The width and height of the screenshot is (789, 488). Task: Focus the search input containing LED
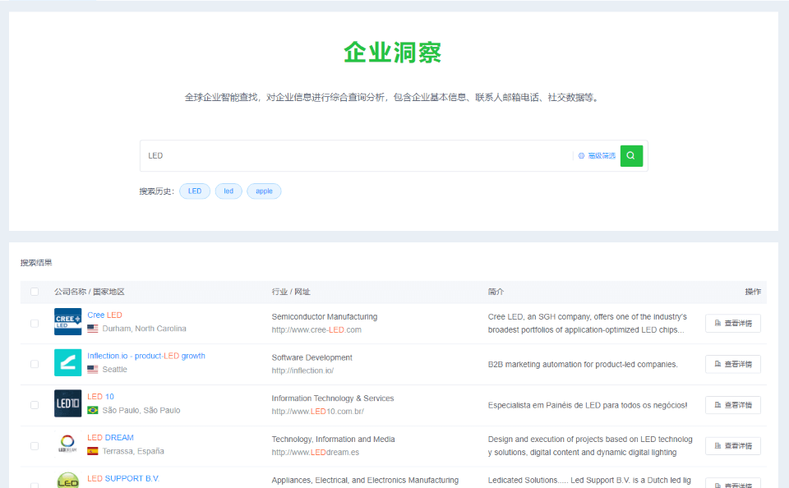click(353, 155)
